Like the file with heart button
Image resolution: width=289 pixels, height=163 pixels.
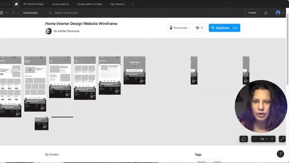click(x=199, y=28)
